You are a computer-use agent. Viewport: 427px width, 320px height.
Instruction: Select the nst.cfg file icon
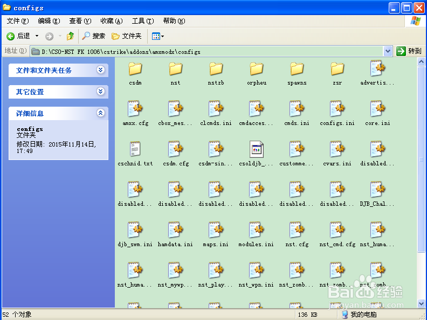297,230
